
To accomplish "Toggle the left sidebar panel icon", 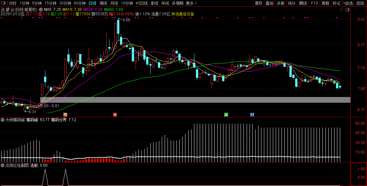I will (x=3, y=3).
